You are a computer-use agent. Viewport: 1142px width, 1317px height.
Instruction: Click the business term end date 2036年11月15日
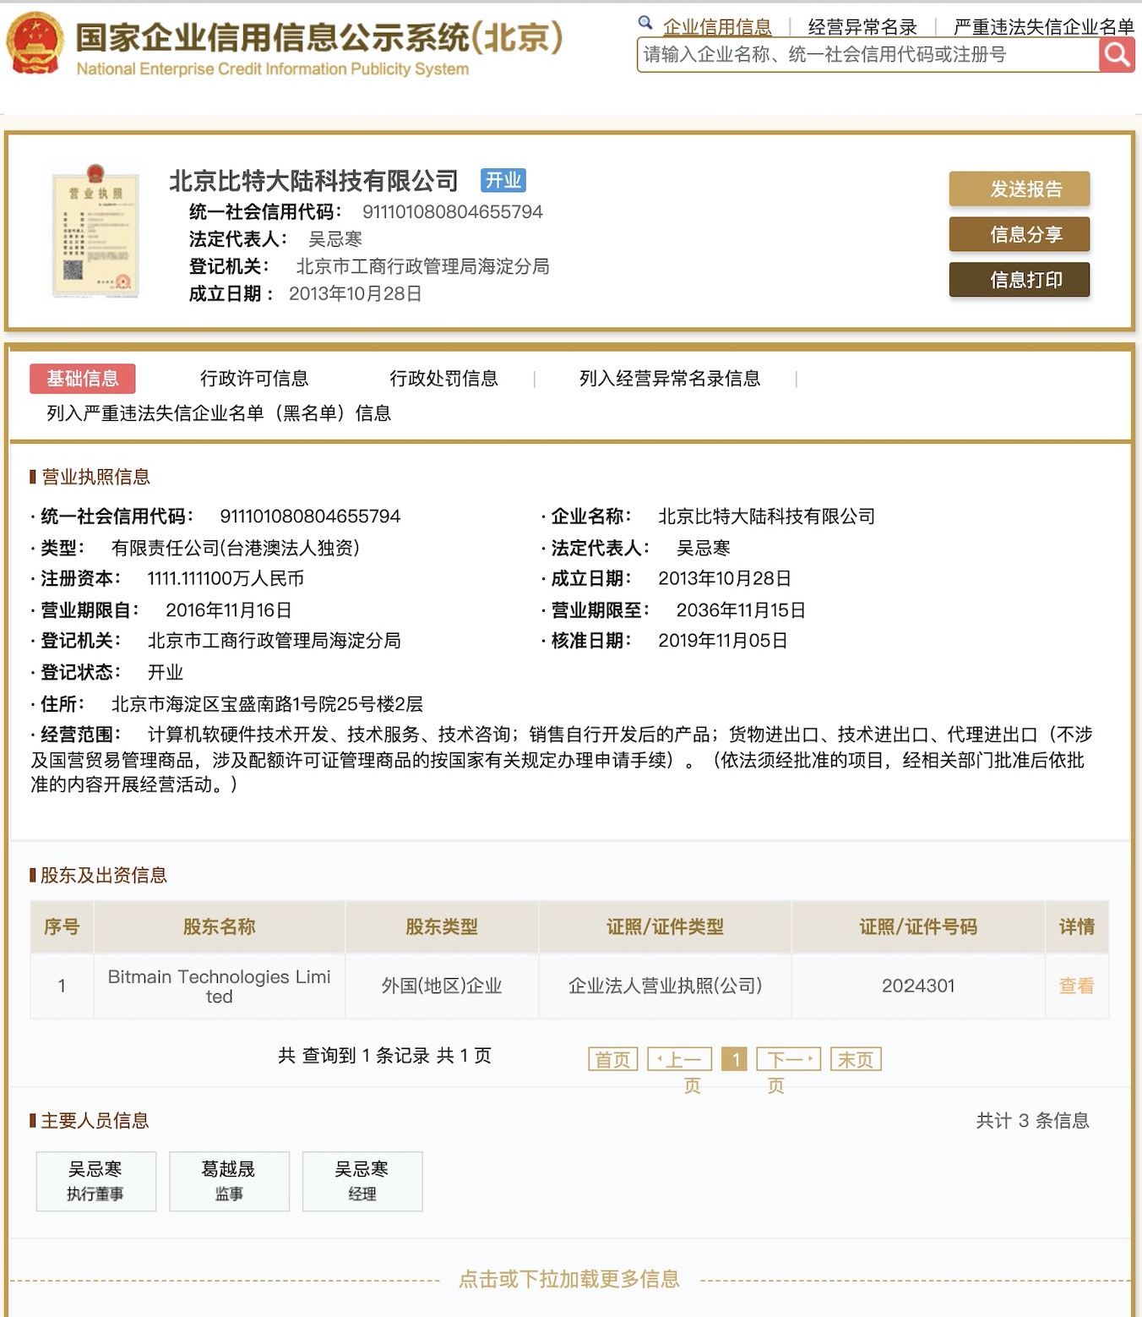[x=741, y=609]
